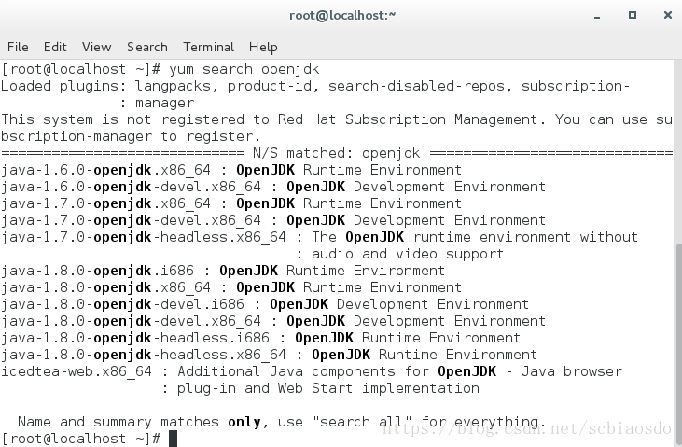Image resolution: width=682 pixels, height=447 pixels.
Task: Open the Help menu
Action: (x=263, y=47)
